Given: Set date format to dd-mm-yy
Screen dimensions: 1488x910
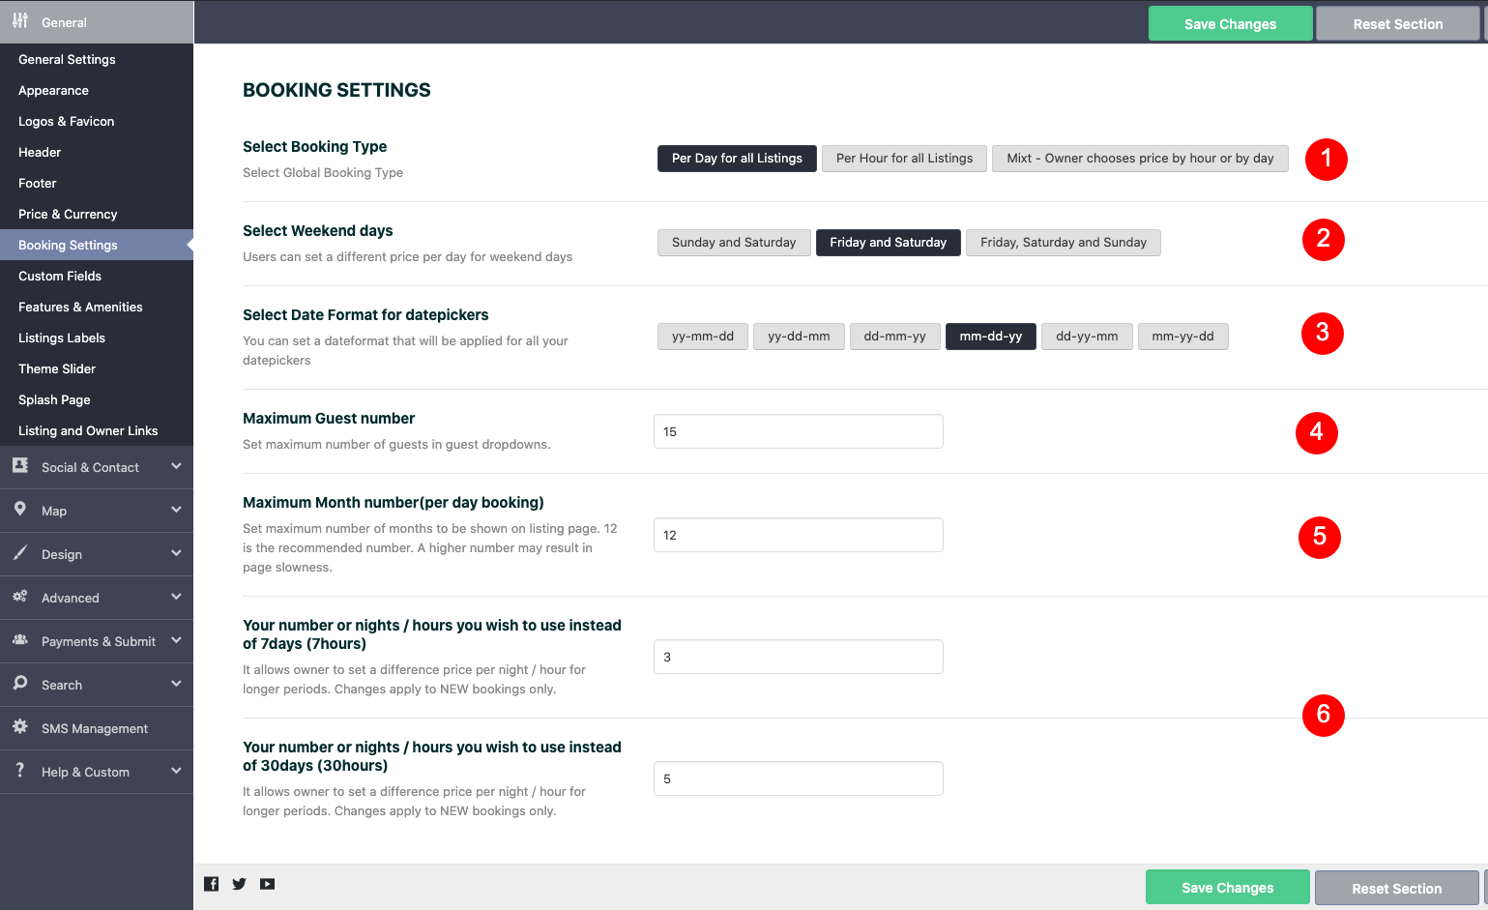Looking at the screenshot, I should tap(894, 336).
